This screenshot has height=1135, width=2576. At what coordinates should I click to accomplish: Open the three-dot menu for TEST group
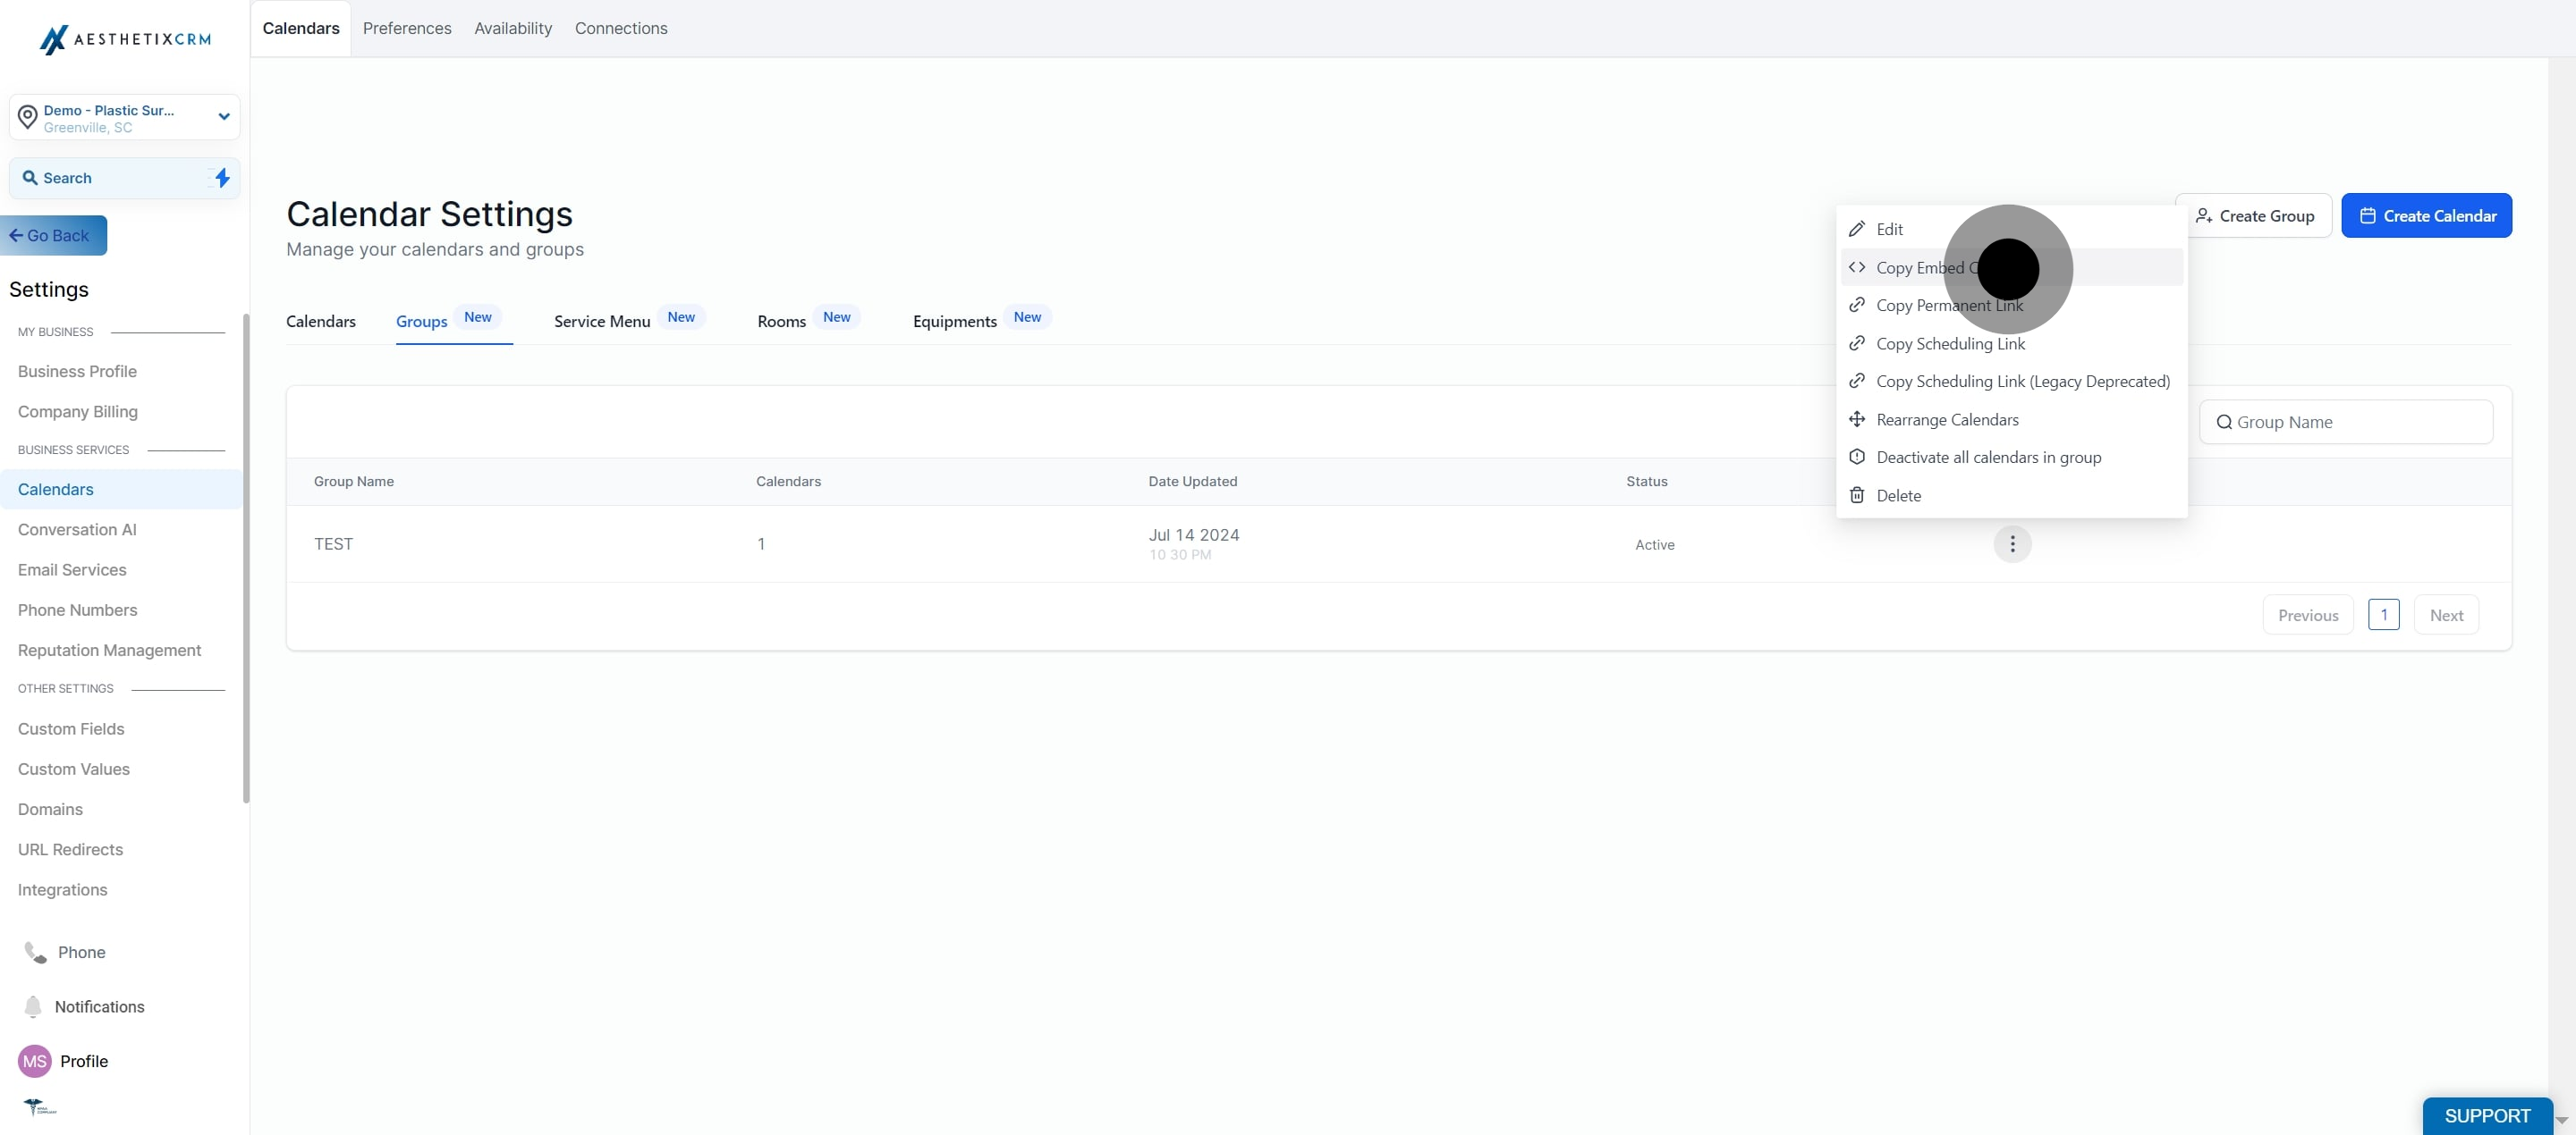2012,544
